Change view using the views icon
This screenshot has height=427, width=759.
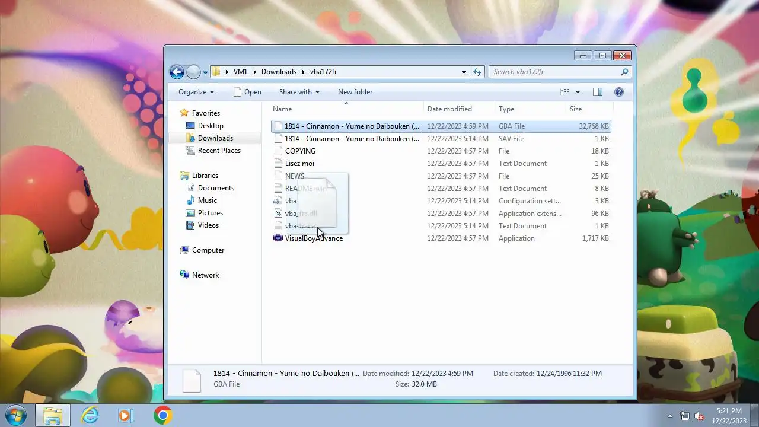(565, 92)
